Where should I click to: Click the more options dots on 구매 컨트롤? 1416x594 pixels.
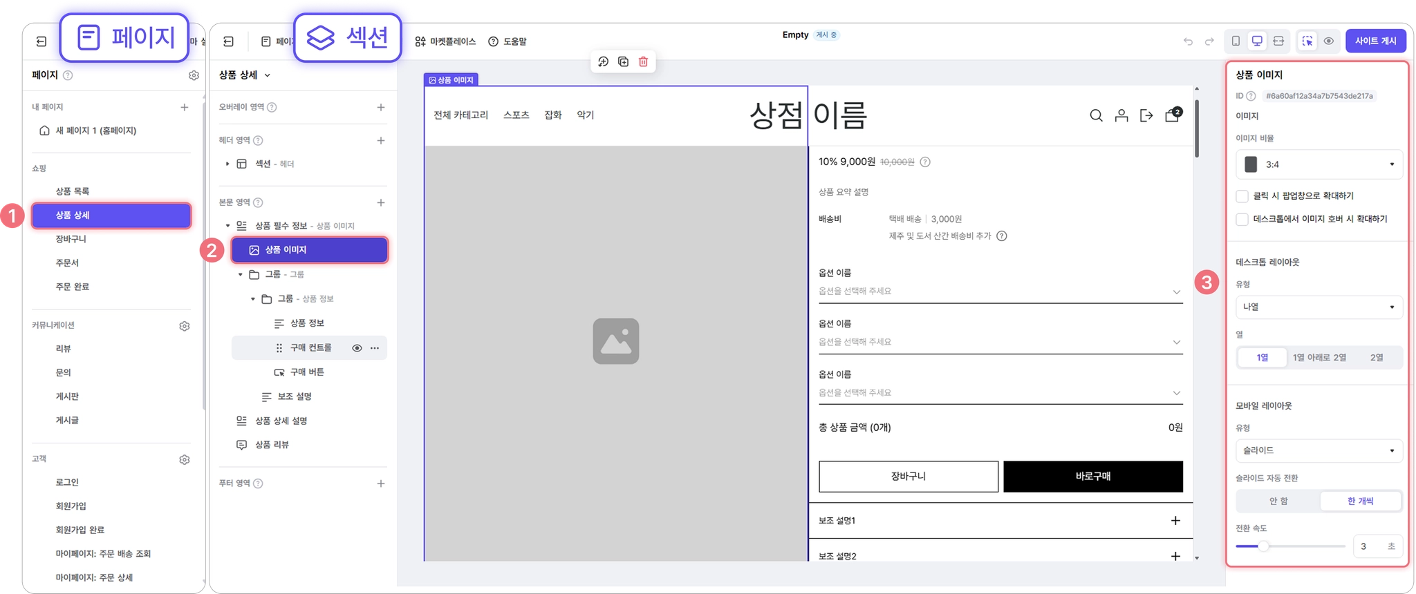click(x=375, y=348)
